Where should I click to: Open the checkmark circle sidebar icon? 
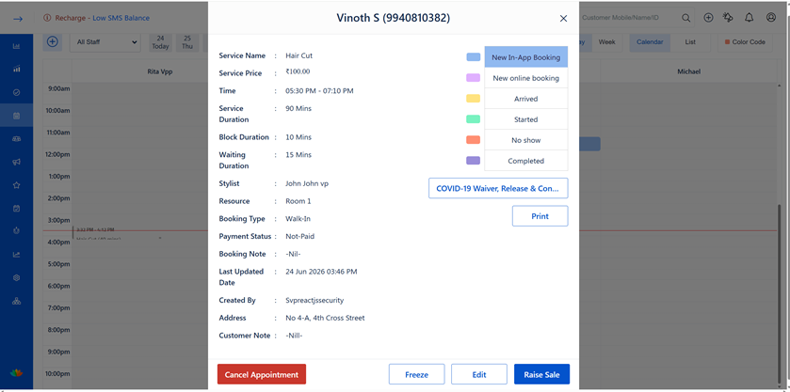point(17,92)
